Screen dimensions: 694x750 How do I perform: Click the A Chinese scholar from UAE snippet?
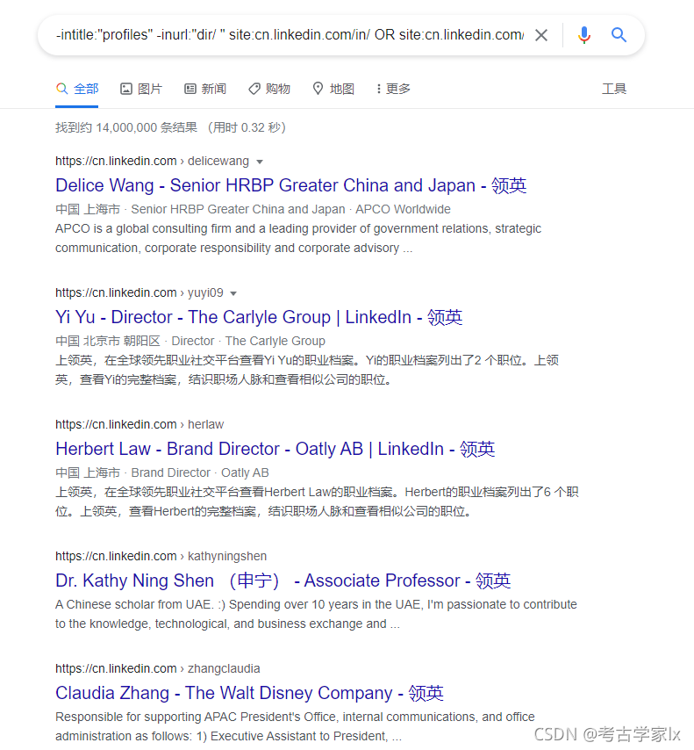pyautogui.click(x=316, y=614)
